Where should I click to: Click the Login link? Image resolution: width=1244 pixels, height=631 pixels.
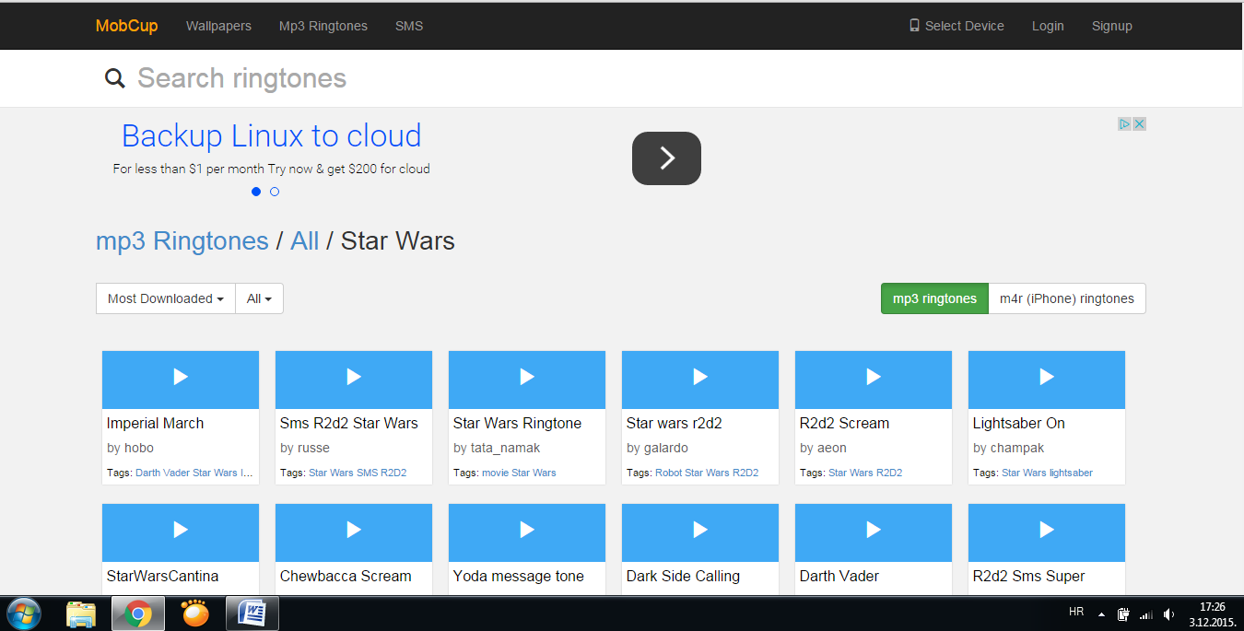[1048, 26]
